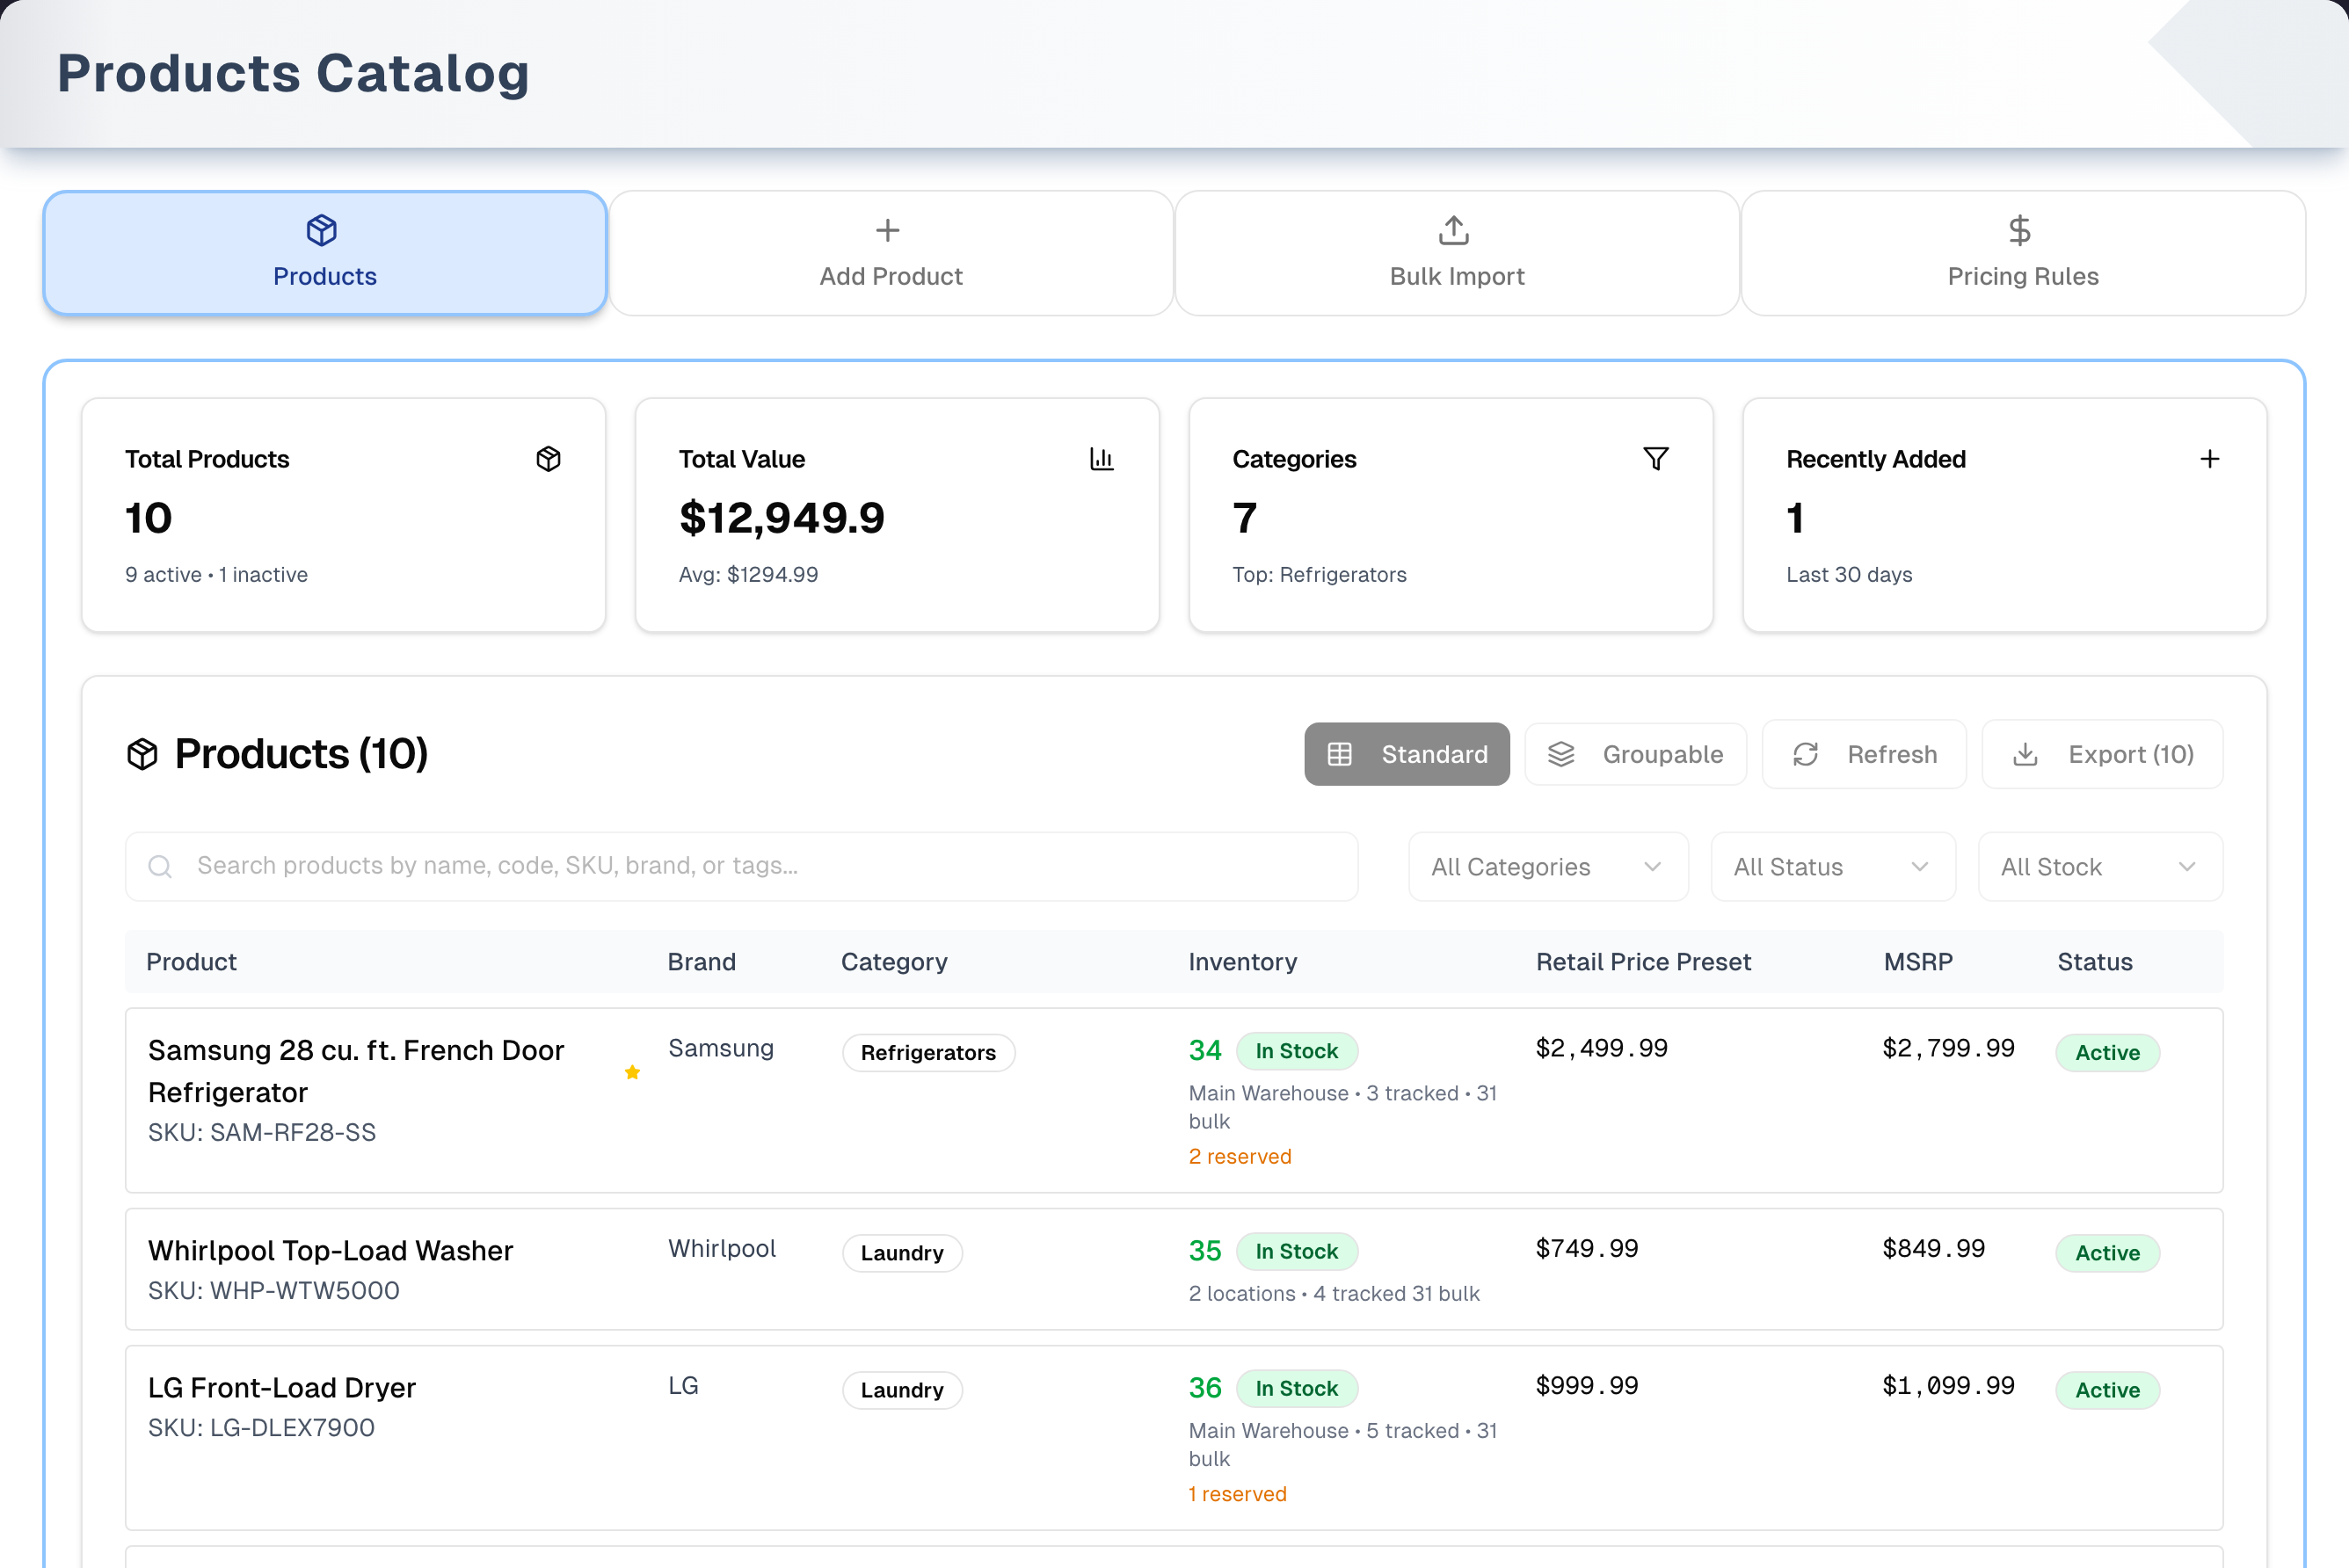This screenshot has width=2349, height=1568.
Task: Click the Refresh button
Action: click(1864, 754)
